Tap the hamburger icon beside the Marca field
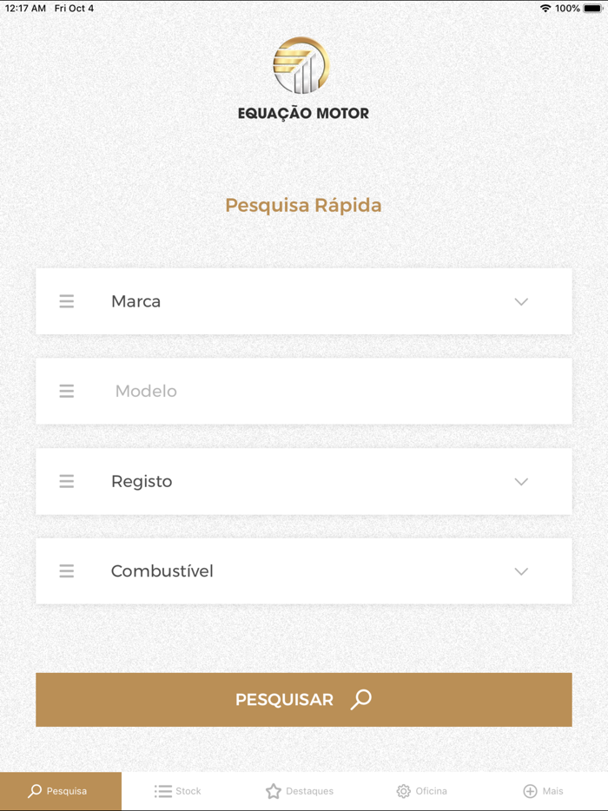 click(67, 301)
